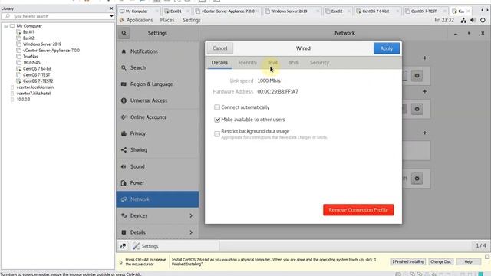Click the bottom gear button in Network panel

coord(417,179)
